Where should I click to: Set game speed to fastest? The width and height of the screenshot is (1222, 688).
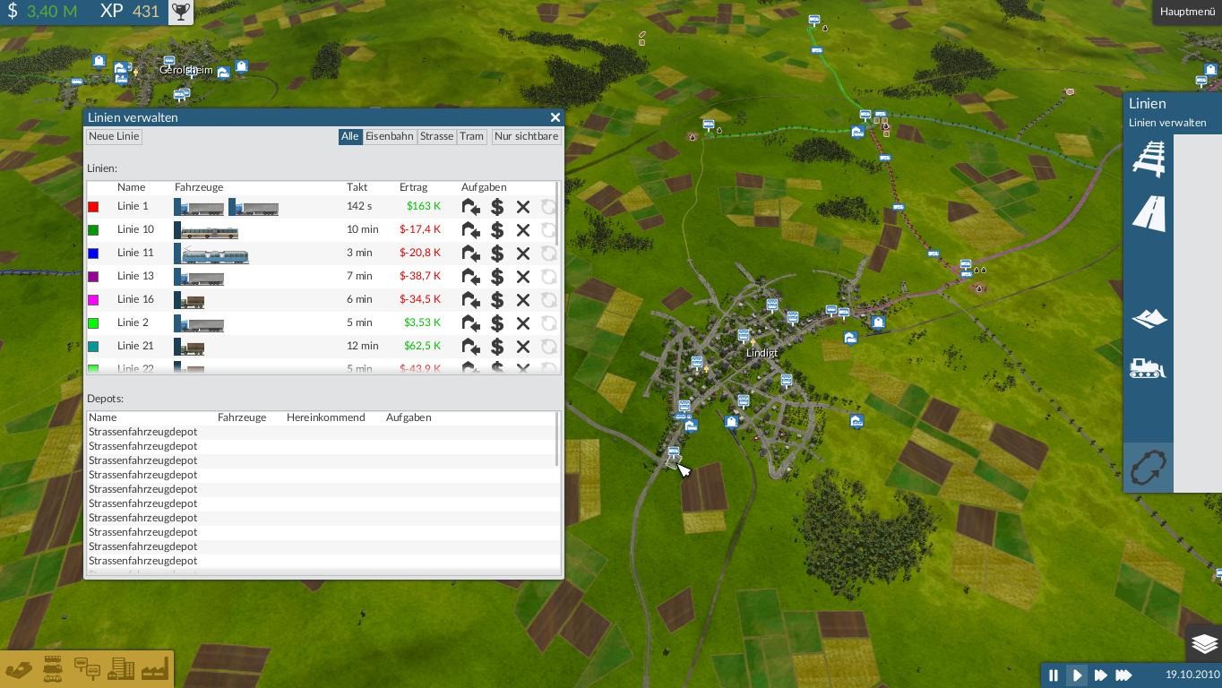pyautogui.click(x=1123, y=675)
